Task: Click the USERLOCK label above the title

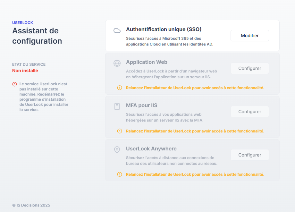Action: pos(22,23)
